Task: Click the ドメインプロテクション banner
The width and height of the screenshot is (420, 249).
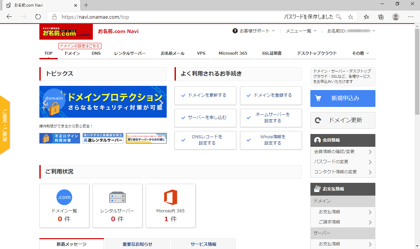Action: [103, 102]
